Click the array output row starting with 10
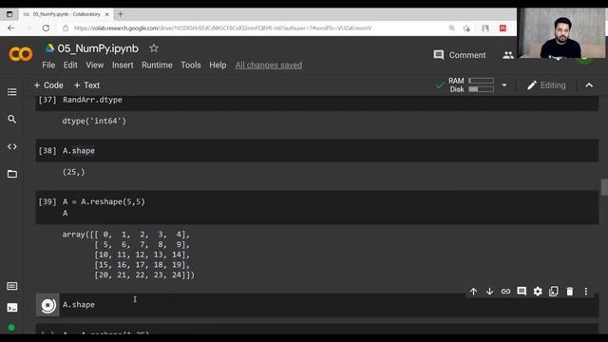 (x=142, y=255)
